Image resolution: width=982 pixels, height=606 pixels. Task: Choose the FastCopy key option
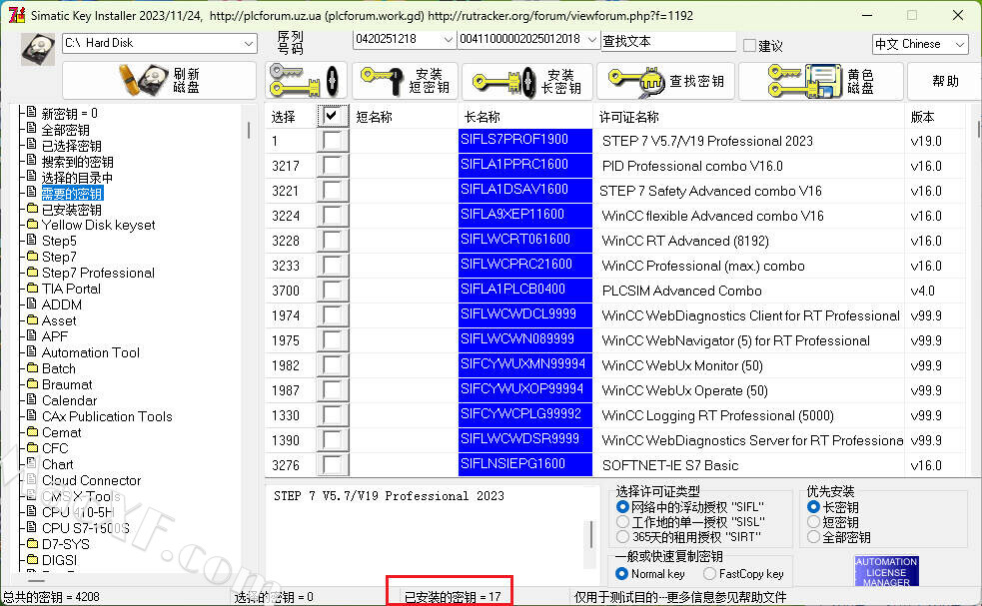pyautogui.click(x=710, y=574)
